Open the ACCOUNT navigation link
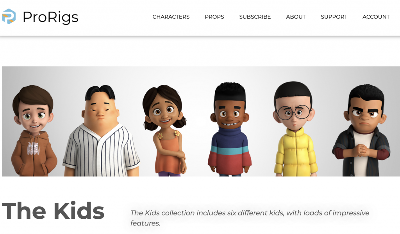400x234 pixels. click(x=376, y=17)
